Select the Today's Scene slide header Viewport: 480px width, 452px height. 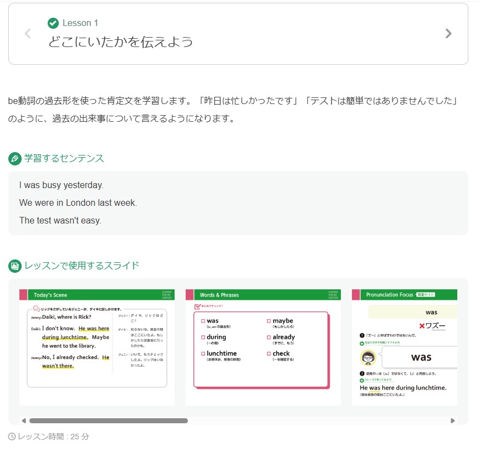(x=50, y=294)
